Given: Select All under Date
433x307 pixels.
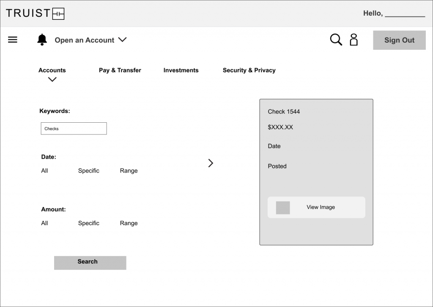Looking at the screenshot, I should click(44, 171).
